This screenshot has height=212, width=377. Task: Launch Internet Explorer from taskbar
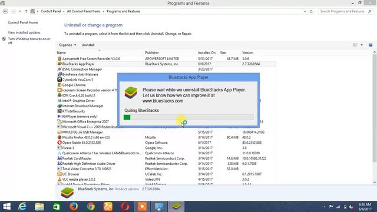tap(22, 207)
